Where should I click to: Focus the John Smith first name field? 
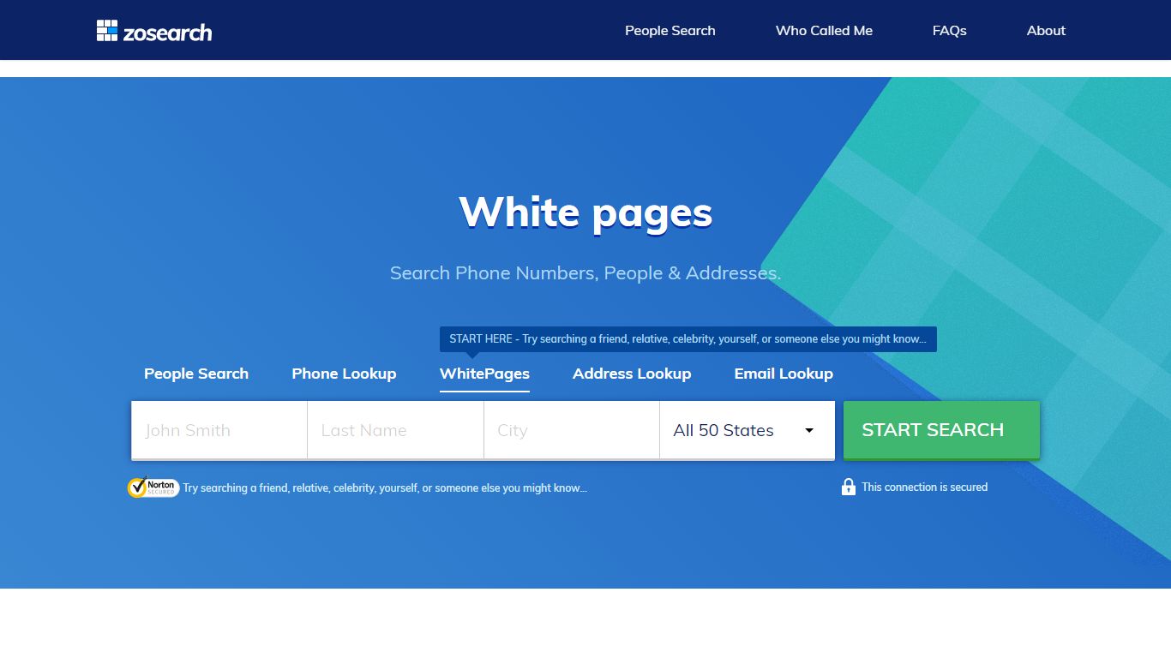pyautogui.click(x=219, y=430)
